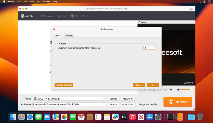The image size is (213, 123).
Task: Open profile Settings button
Action: pos(113,99)
